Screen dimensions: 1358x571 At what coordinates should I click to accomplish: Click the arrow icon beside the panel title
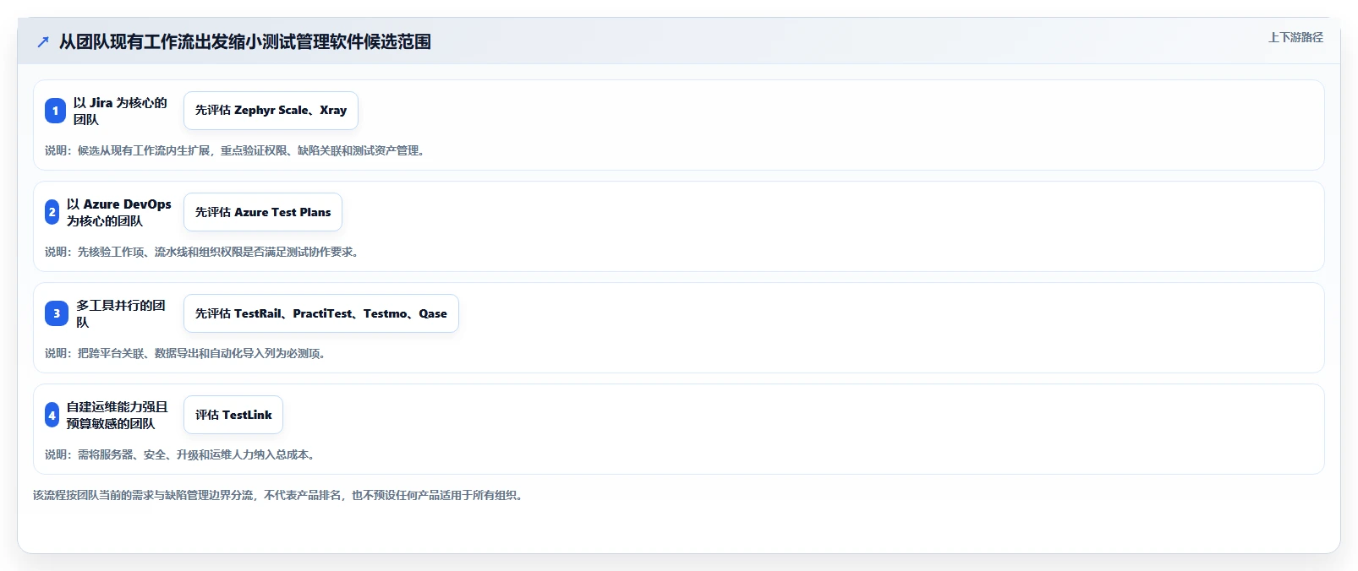pyautogui.click(x=43, y=41)
